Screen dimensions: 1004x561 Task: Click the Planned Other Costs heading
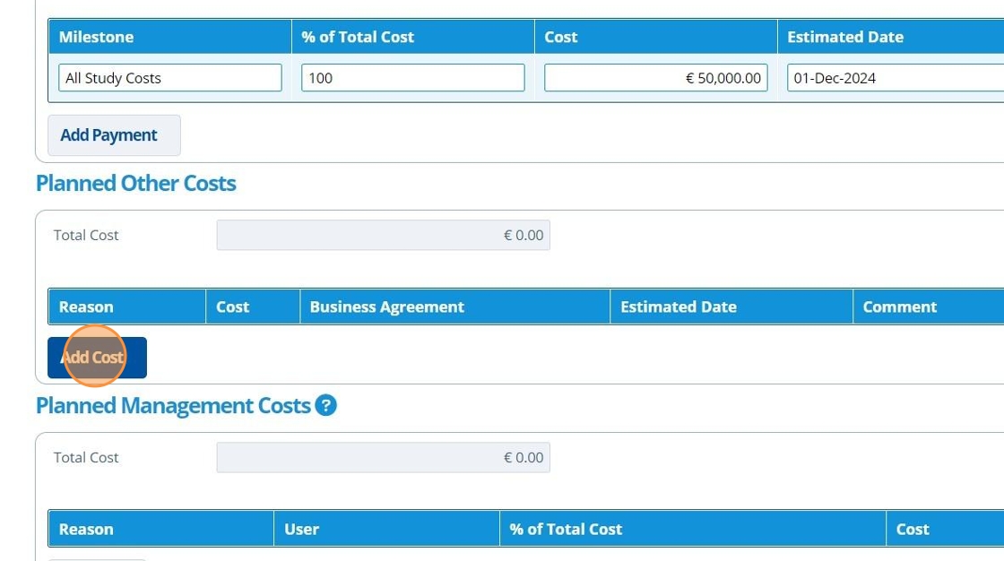(x=136, y=184)
